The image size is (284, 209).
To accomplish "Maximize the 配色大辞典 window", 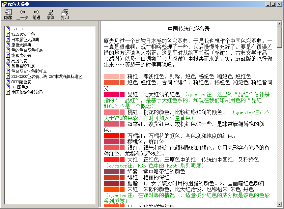I will 274,4.
